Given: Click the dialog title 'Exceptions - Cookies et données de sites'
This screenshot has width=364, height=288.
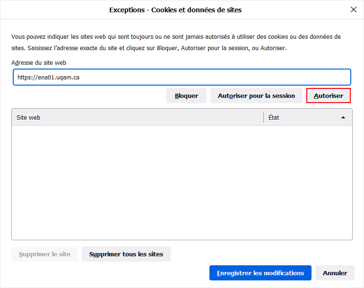Looking at the screenshot, I should tap(175, 9).
